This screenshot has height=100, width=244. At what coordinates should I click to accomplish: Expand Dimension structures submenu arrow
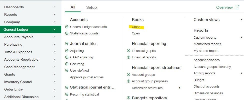pos(180,88)
